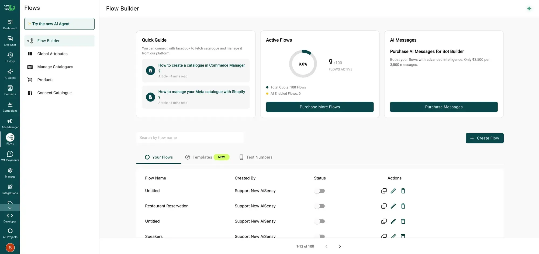
Task: Open Products in the Flows menu
Action: (59, 80)
